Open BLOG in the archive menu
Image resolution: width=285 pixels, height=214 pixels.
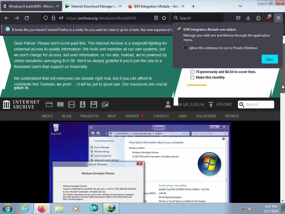[x=67, y=116]
